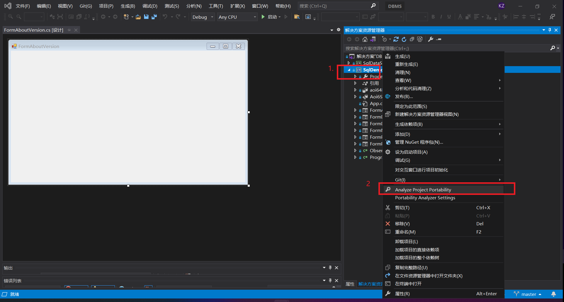The height and width of the screenshot is (302, 564).
Task: Select 移除(V) remove entry
Action: coord(443,224)
